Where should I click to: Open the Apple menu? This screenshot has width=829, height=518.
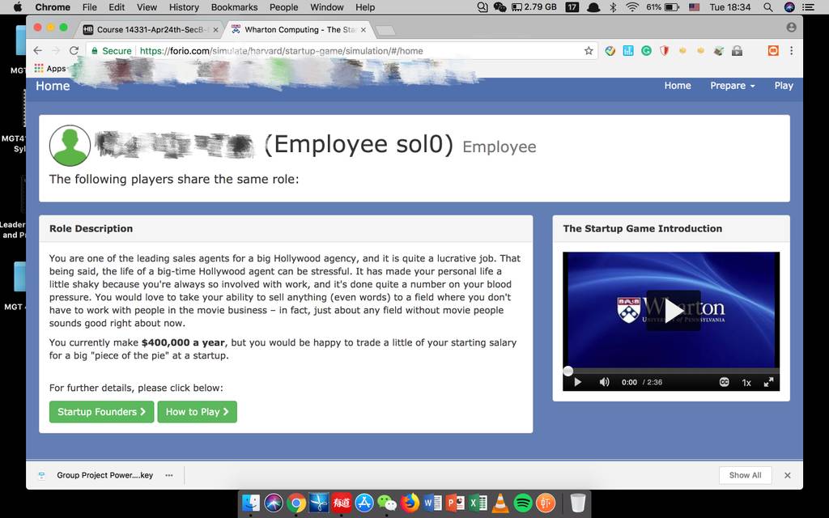click(18, 6)
